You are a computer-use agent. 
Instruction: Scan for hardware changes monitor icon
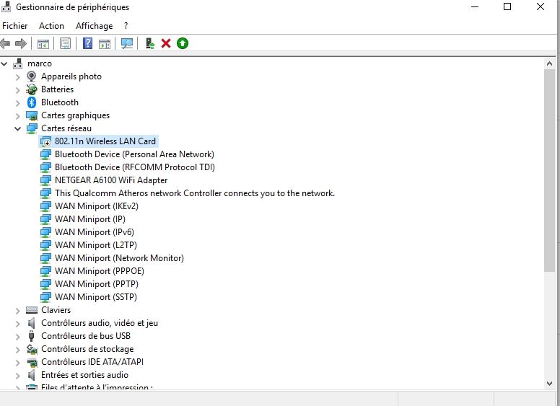127,43
